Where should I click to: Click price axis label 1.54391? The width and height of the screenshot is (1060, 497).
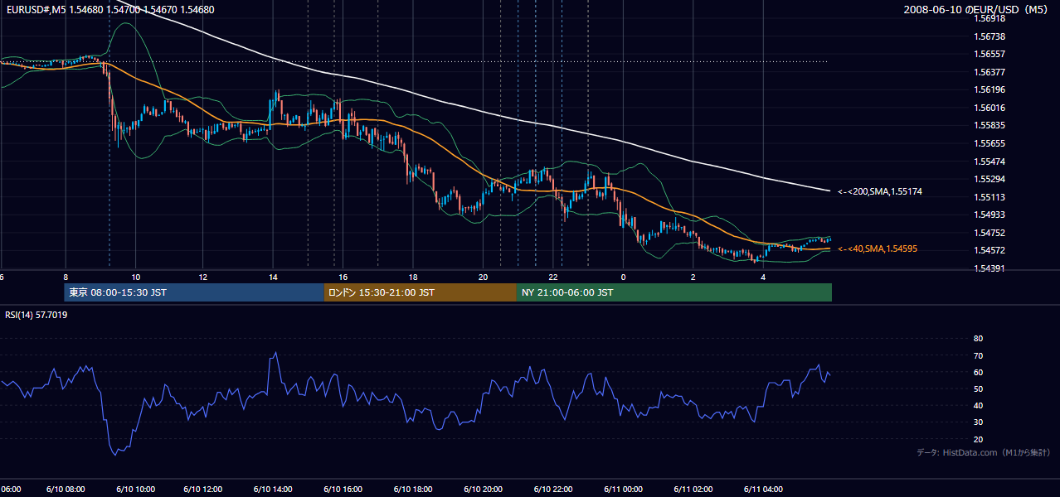pos(989,268)
